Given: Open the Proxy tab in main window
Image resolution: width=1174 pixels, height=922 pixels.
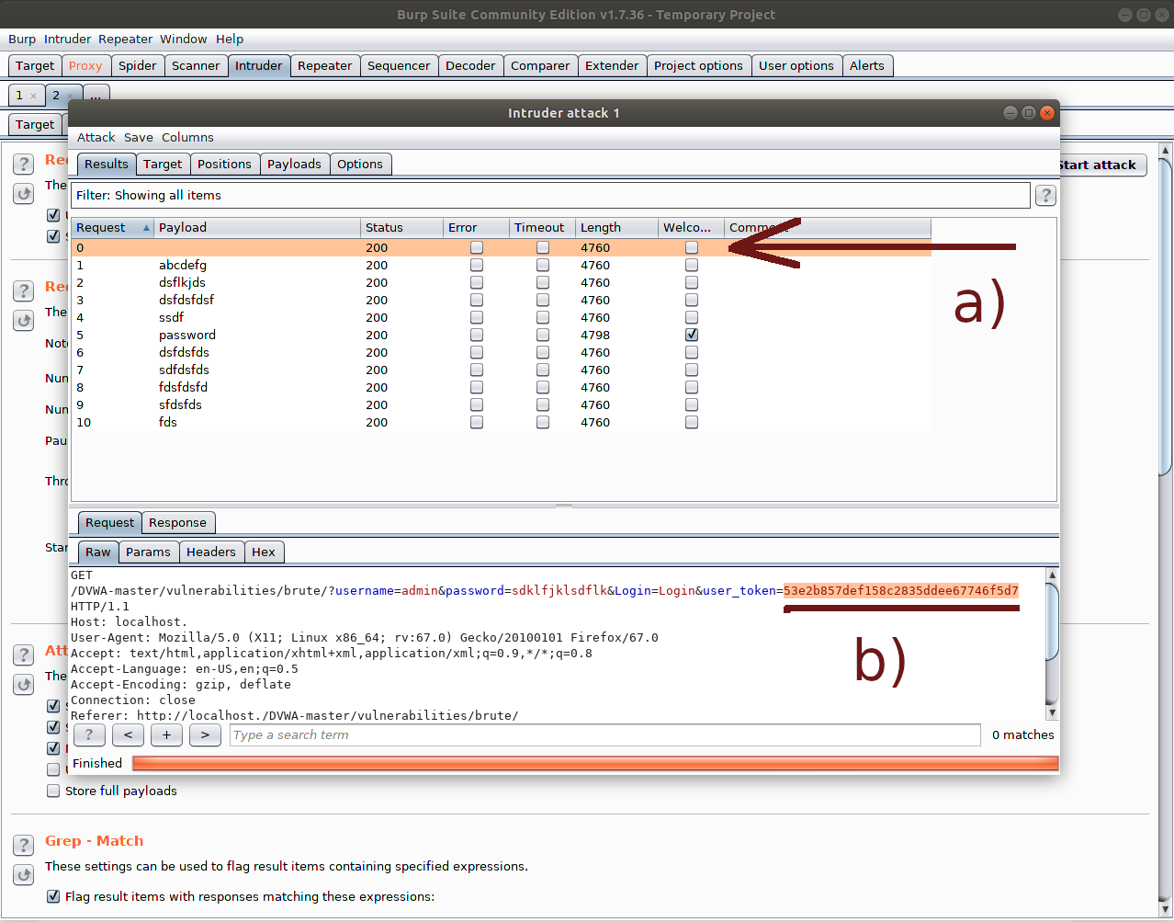Looking at the screenshot, I should [x=85, y=65].
